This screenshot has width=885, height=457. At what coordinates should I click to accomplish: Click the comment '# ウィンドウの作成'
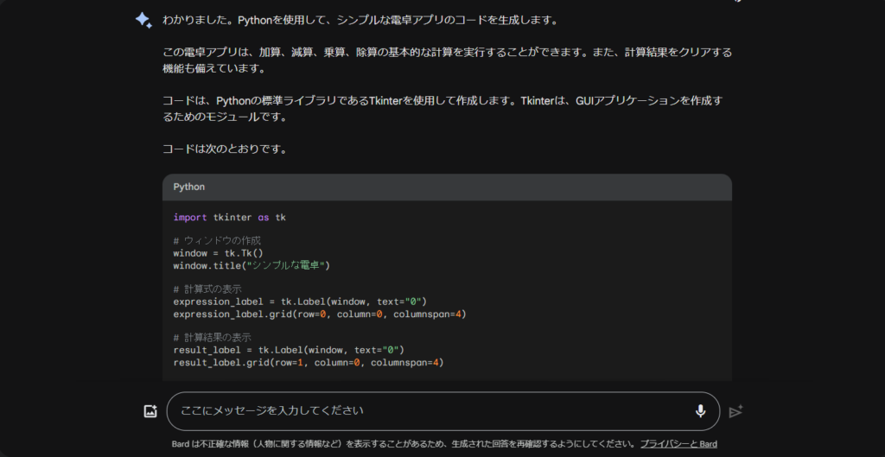point(217,241)
